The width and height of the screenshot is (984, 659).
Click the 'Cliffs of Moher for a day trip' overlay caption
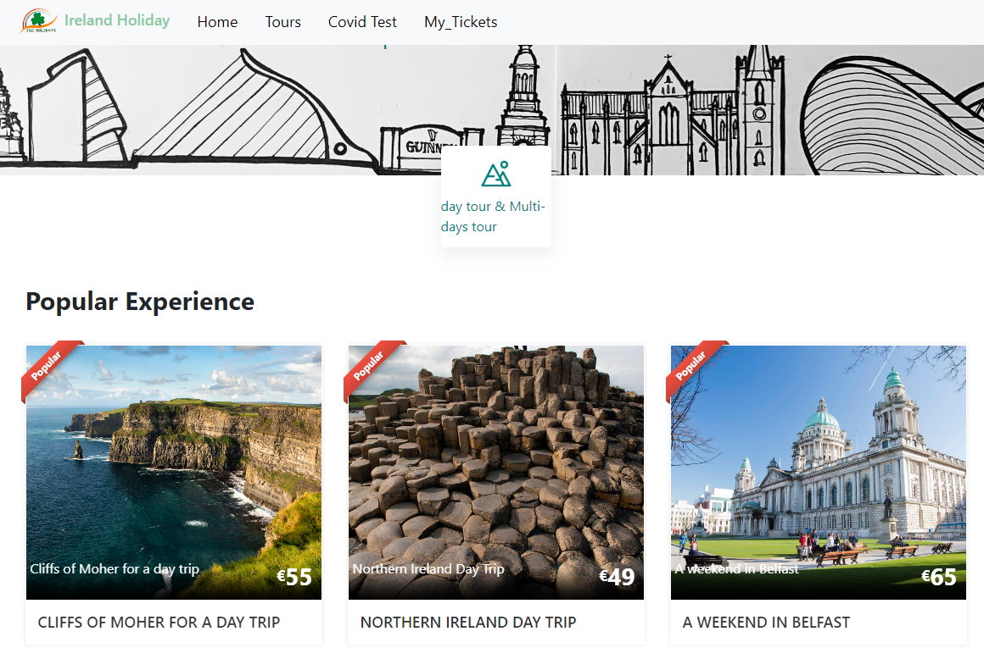click(115, 569)
